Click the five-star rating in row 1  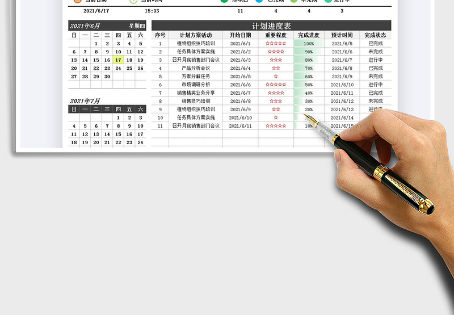click(x=276, y=44)
